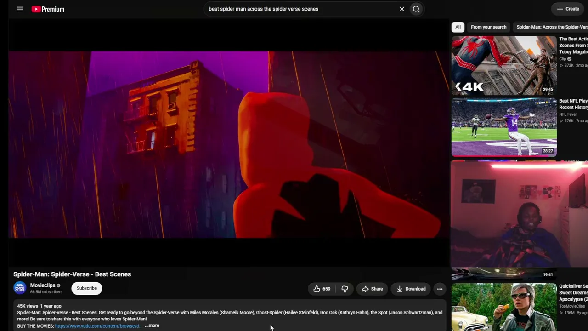
Task: Click the TopMovieClips channel name
Action: [x=572, y=306]
